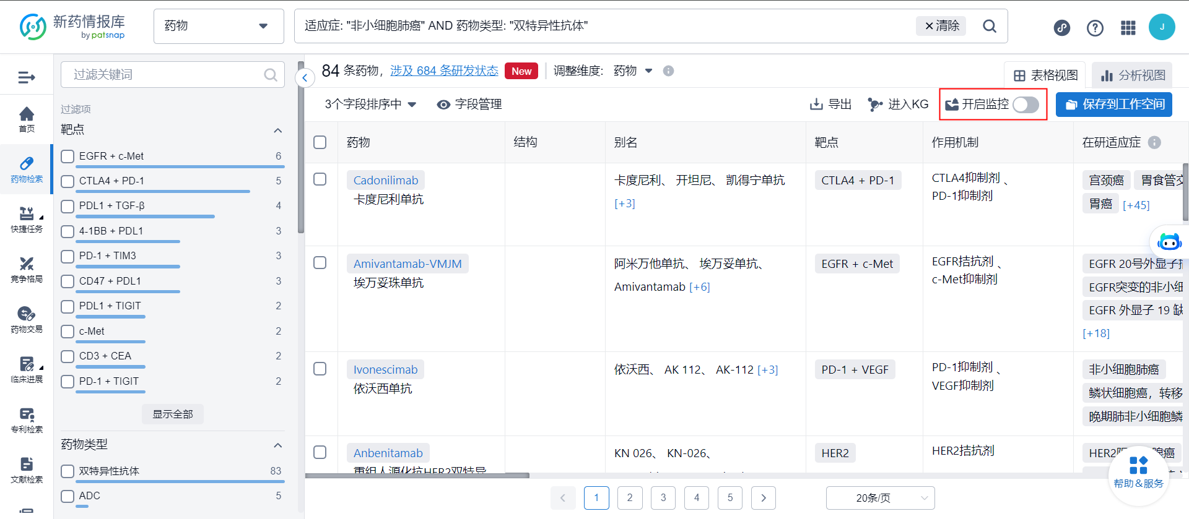
Task: Click the filter panel vertical scrollbar
Action: (x=301, y=148)
